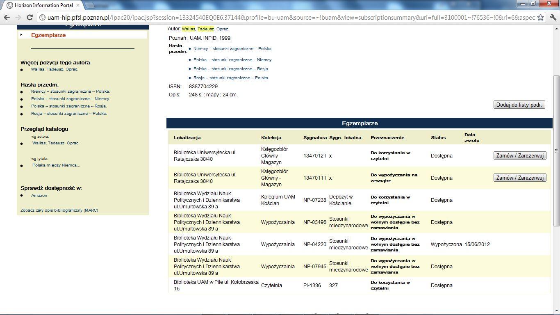Image resolution: width=560 pixels, height=315 pixels.
Task: Click return date 15/06/2012
Action: (x=477, y=244)
